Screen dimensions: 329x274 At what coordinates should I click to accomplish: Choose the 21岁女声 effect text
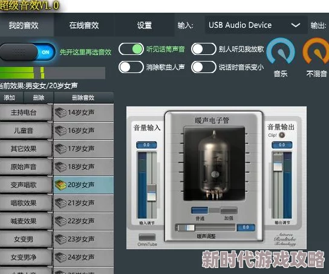(x=81, y=203)
